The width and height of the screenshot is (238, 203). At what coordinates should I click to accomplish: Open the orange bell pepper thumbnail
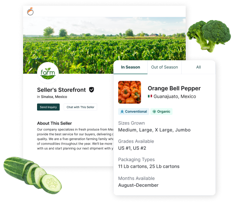click(129, 92)
